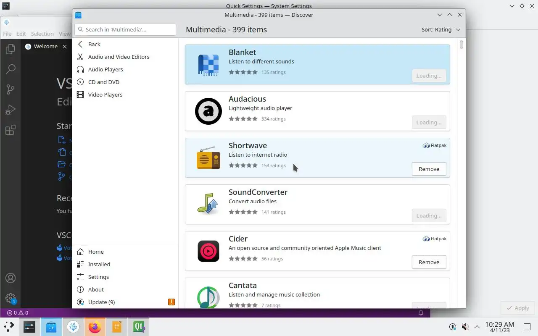Open System Settings from taskbar
The image size is (538, 336).
(x=29, y=327)
